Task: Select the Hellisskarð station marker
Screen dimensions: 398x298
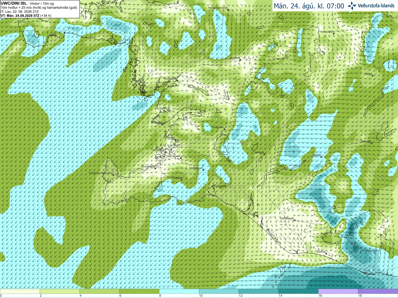Action: click(x=204, y=170)
